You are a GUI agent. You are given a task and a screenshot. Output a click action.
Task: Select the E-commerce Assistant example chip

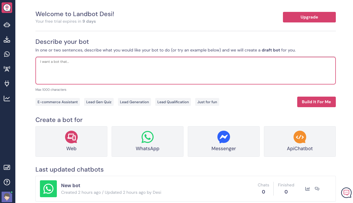[58, 102]
